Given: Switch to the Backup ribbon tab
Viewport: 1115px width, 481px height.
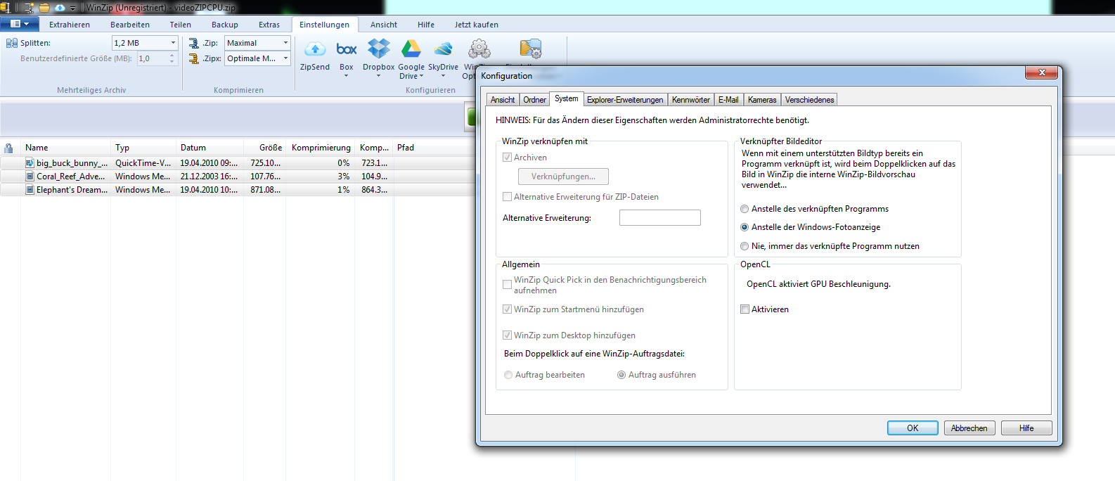Looking at the screenshot, I should tap(225, 25).
